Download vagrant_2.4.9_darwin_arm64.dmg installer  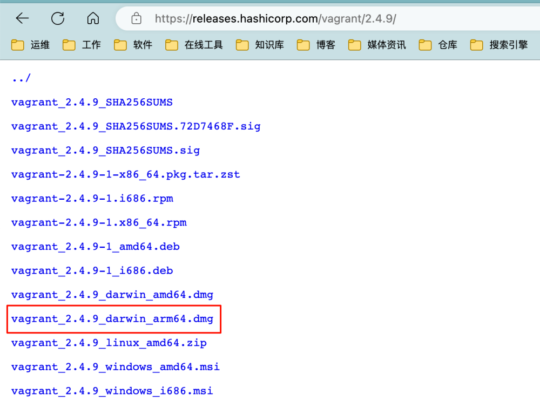pos(112,319)
